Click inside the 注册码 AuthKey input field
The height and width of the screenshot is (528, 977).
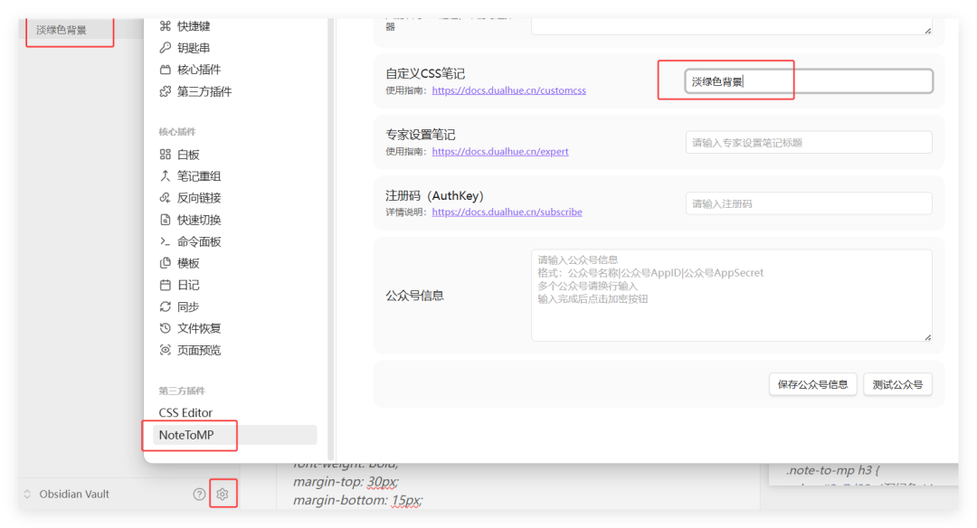click(808, 203)
